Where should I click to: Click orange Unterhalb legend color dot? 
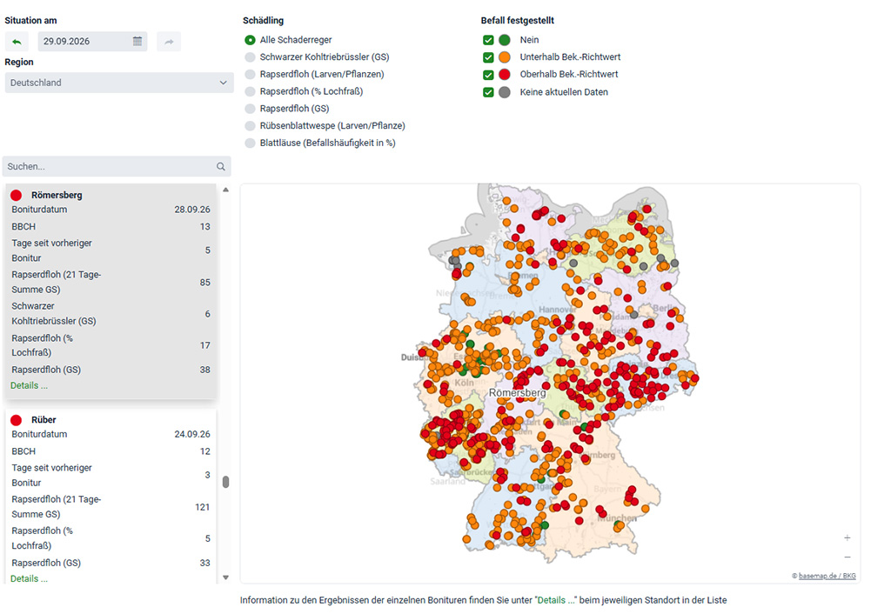pyautogui.click(x=505, y=57)
